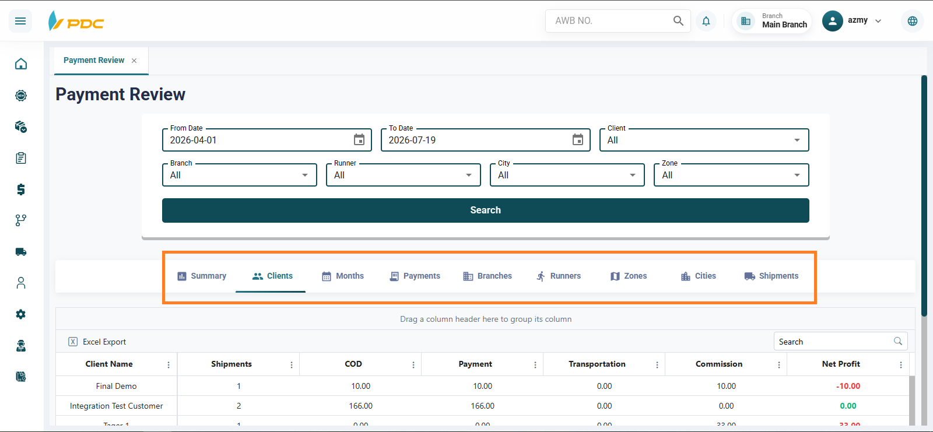Click the Excel Export icon
Screen dimensions: 933x432
73,342
